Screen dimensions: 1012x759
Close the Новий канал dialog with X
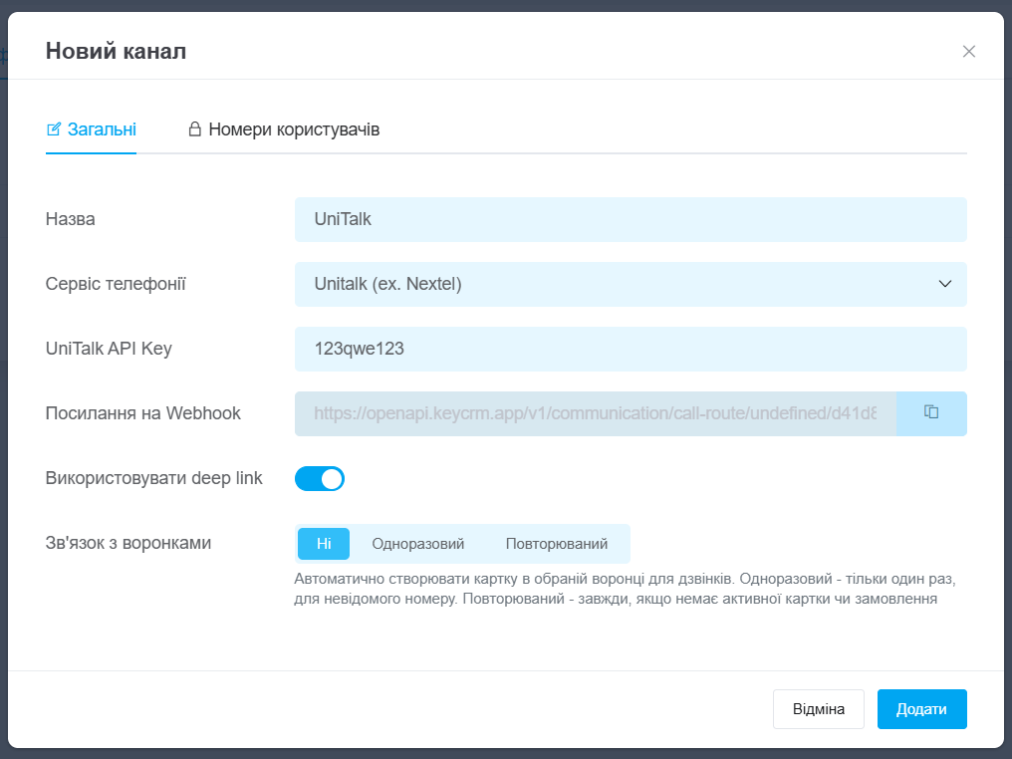(968, 52)
